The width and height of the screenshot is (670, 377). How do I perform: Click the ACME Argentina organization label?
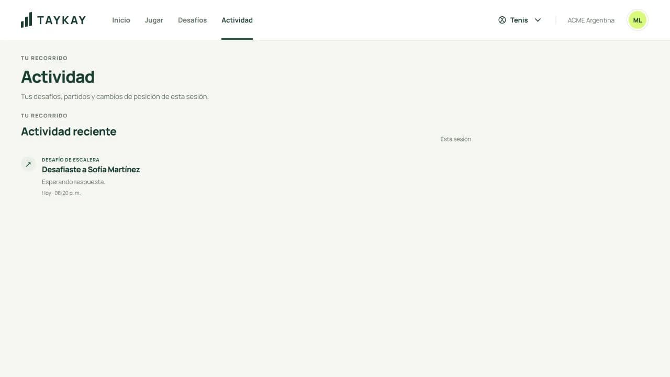click(591, 20)
